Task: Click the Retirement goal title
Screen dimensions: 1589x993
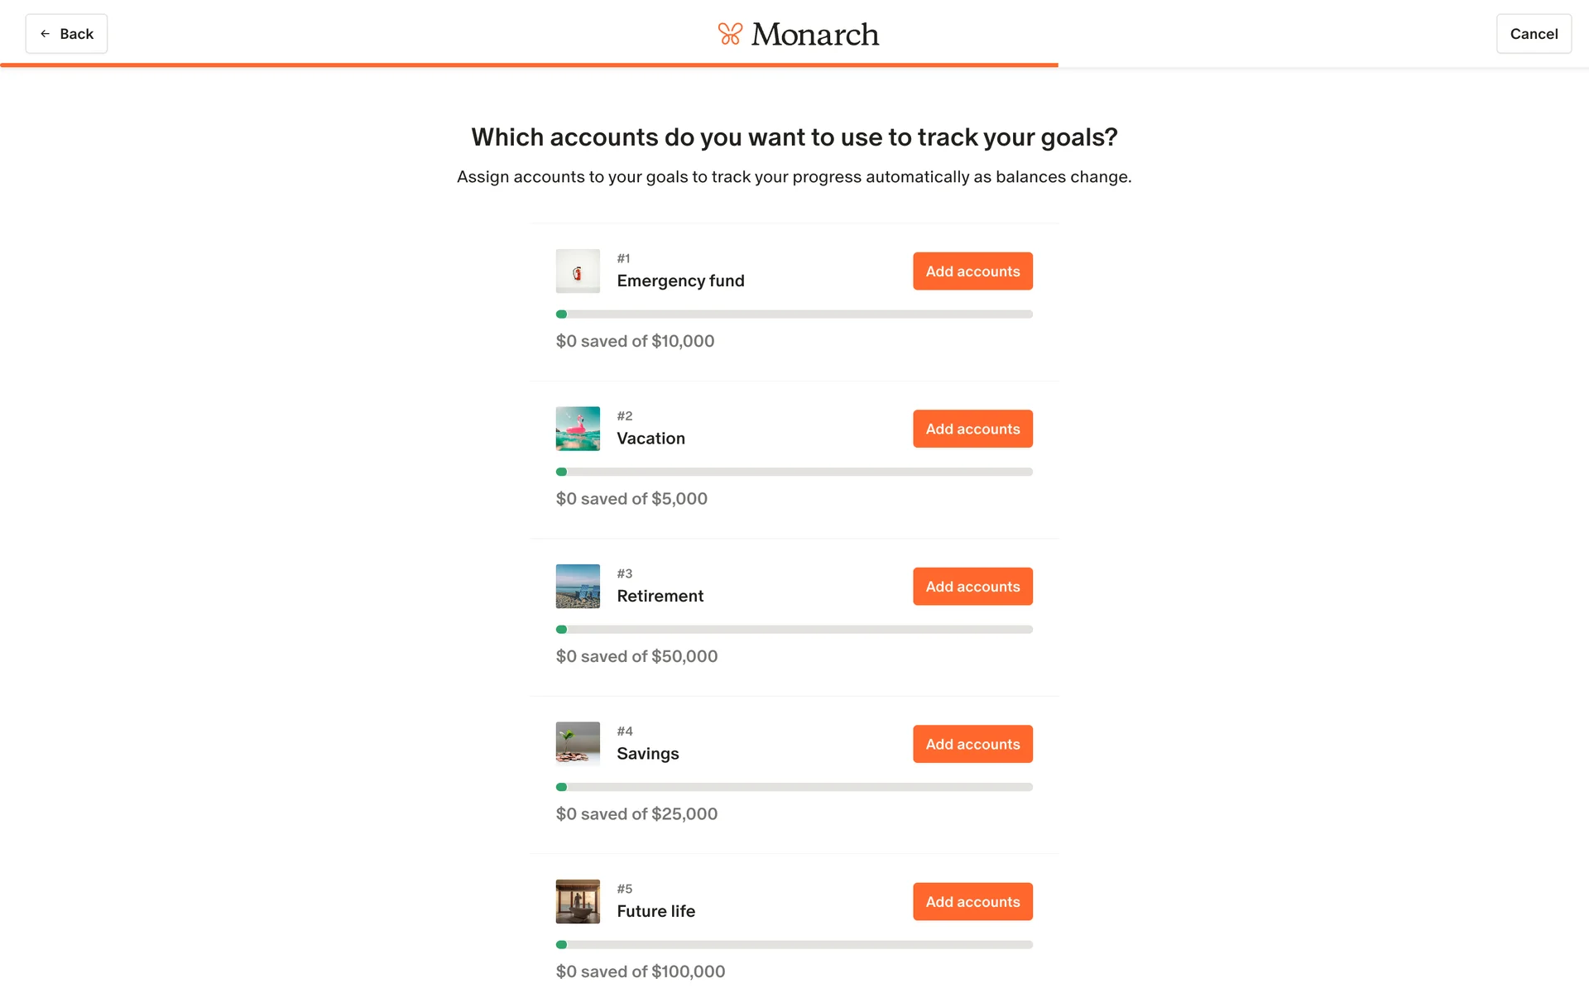Action: click(660, 596)
